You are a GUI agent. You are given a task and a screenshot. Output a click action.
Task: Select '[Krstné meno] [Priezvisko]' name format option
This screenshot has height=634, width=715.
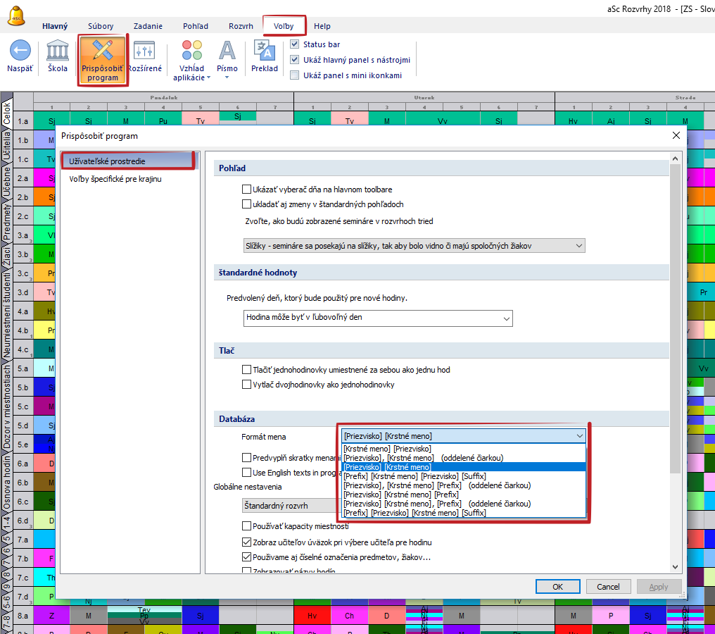(x=387, y=448)
